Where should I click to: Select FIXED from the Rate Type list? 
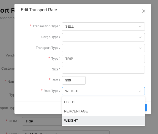103,102
